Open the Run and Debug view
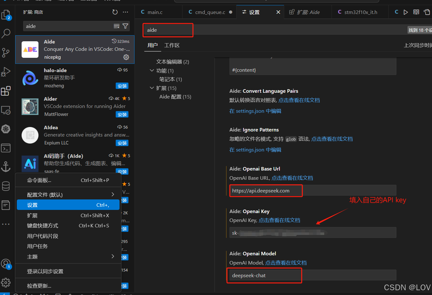 pyautogui.click(x=6, y=71)
